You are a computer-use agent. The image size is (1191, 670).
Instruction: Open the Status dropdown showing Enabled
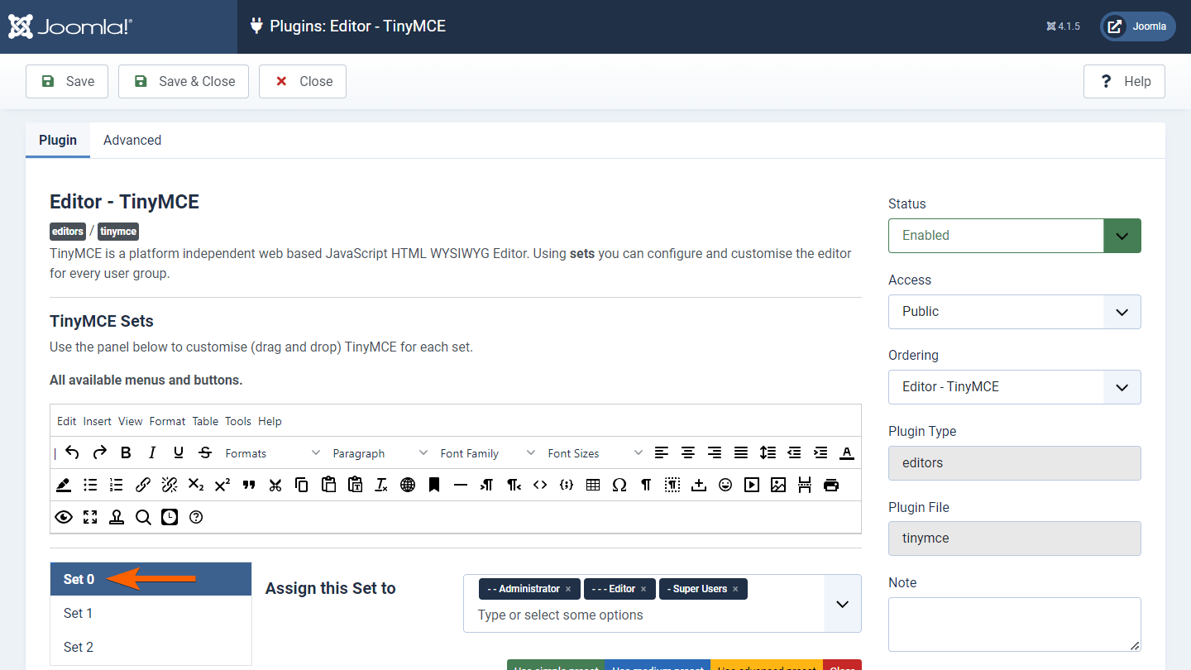click(1015, 236)
